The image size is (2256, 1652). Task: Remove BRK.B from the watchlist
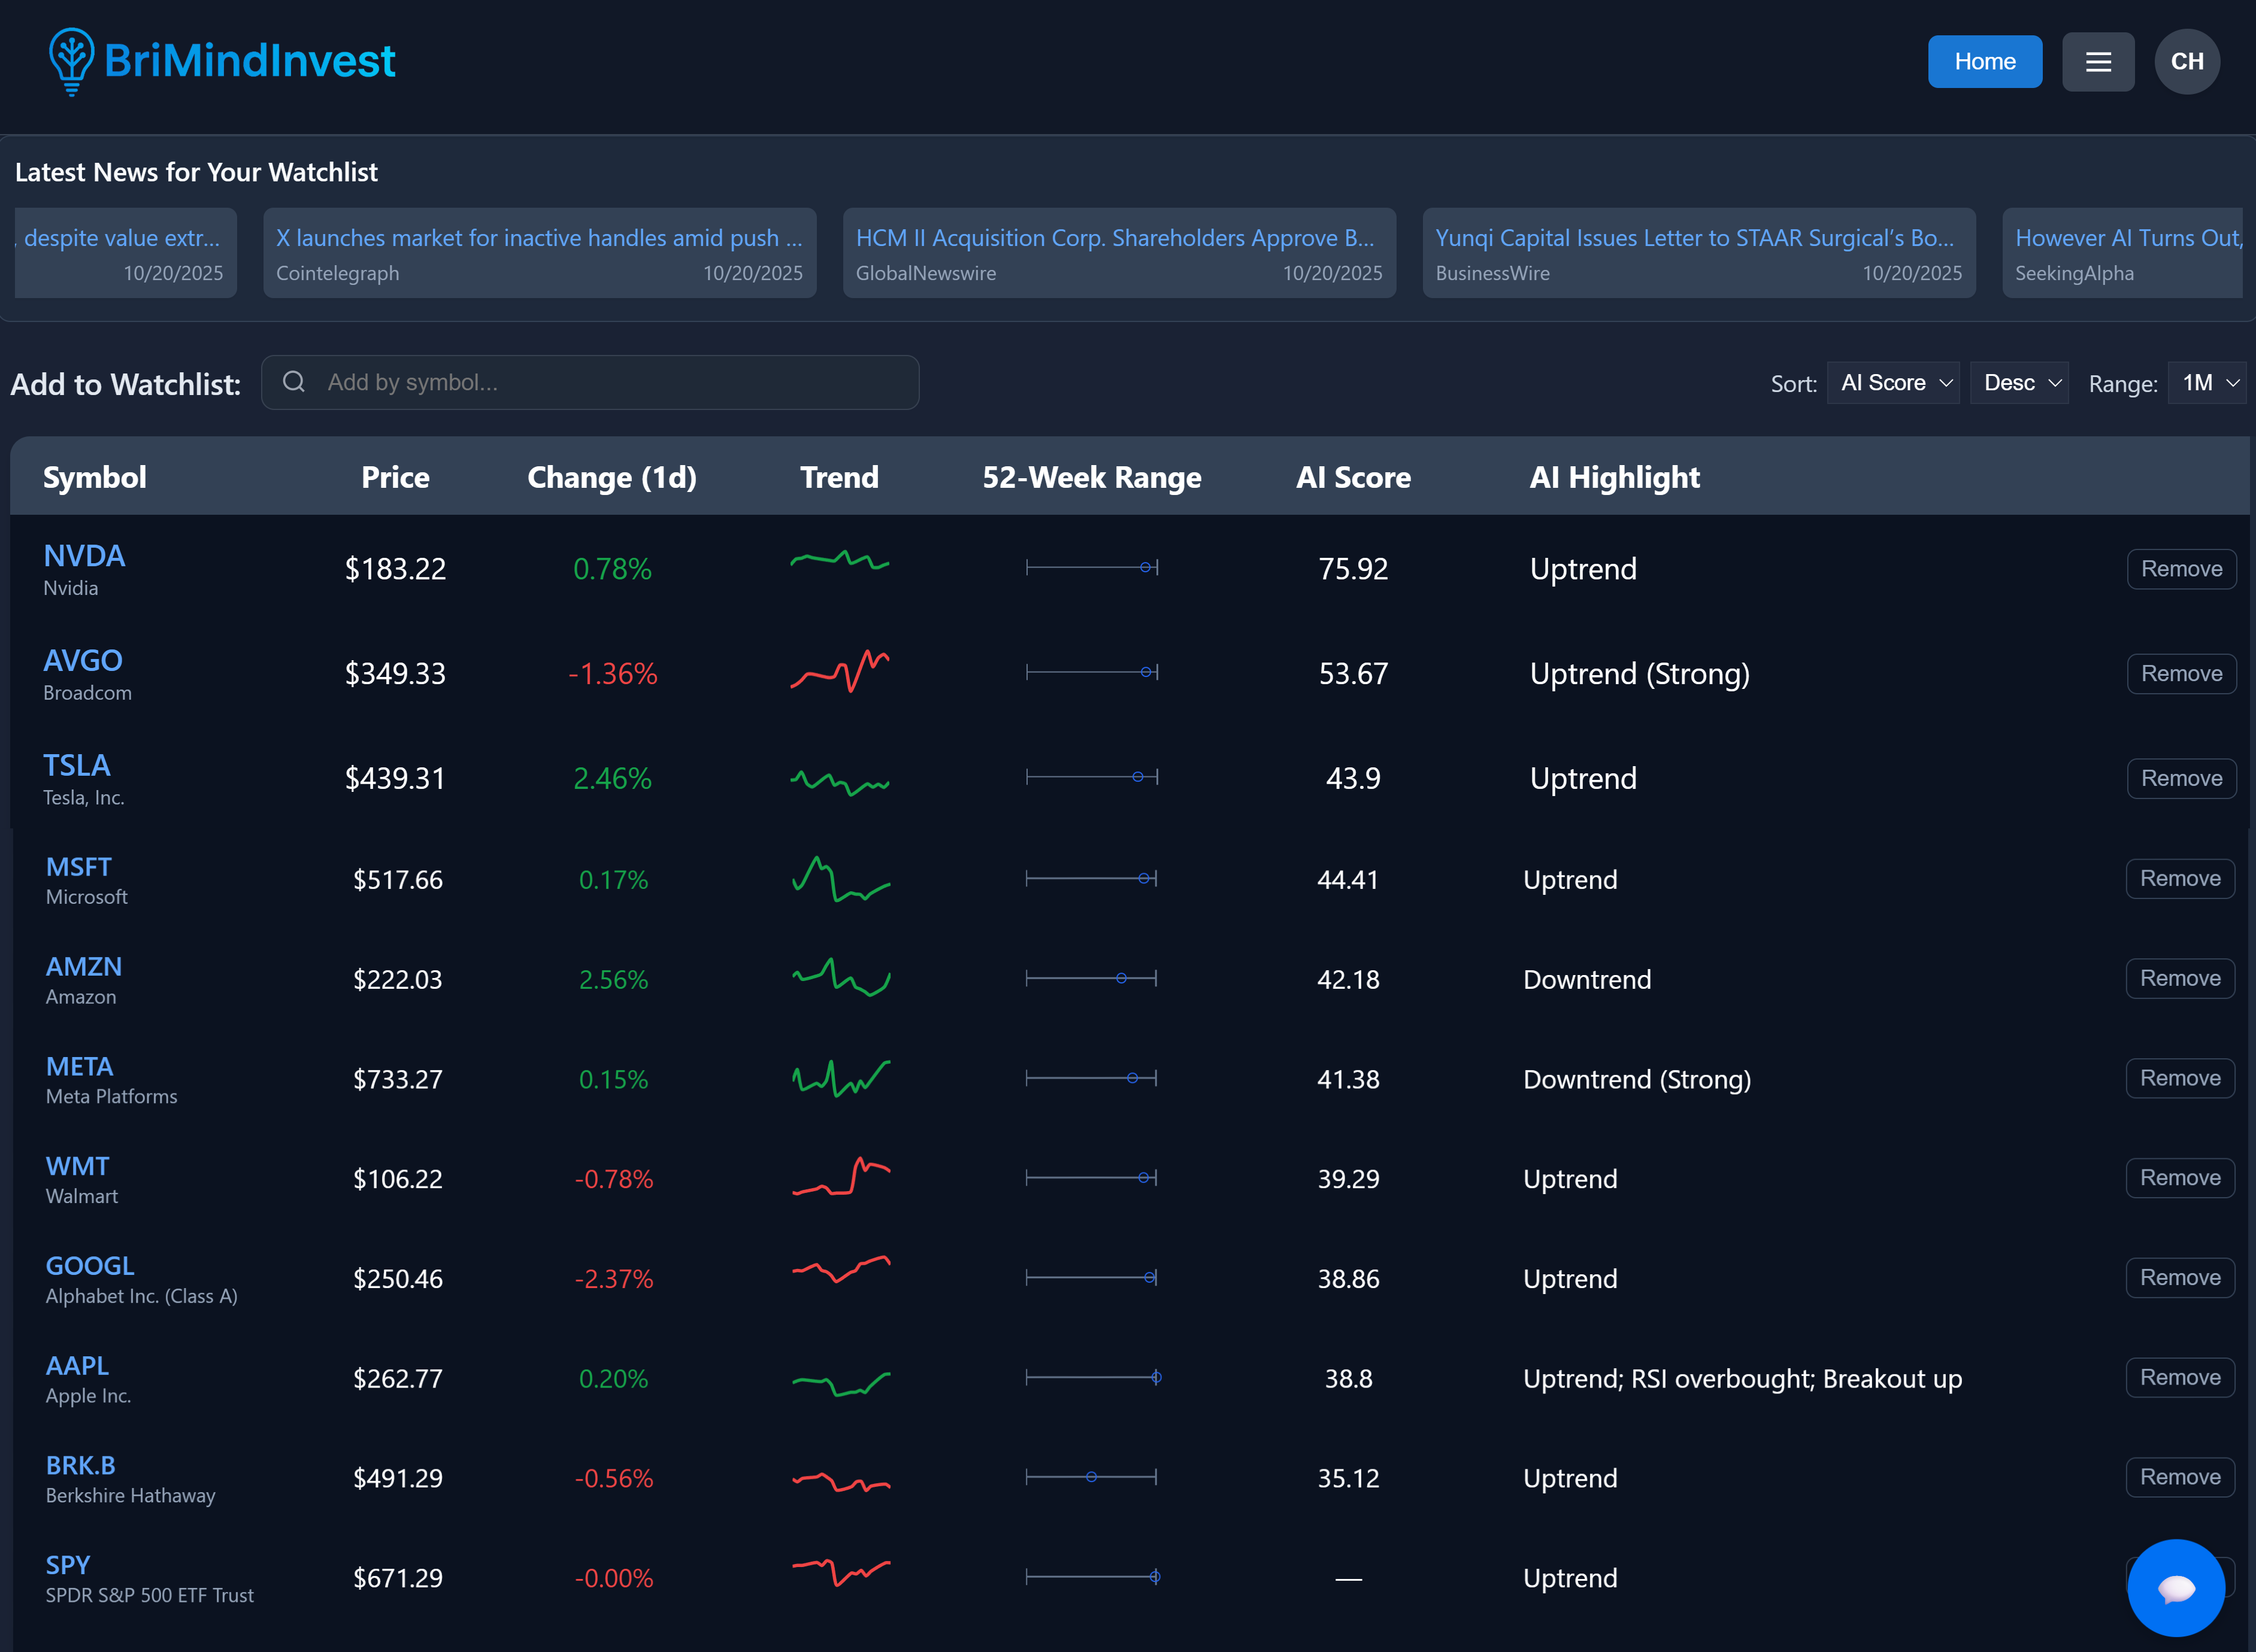point(2180,1478)
